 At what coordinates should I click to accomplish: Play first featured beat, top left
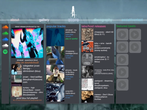click(122, 34)
